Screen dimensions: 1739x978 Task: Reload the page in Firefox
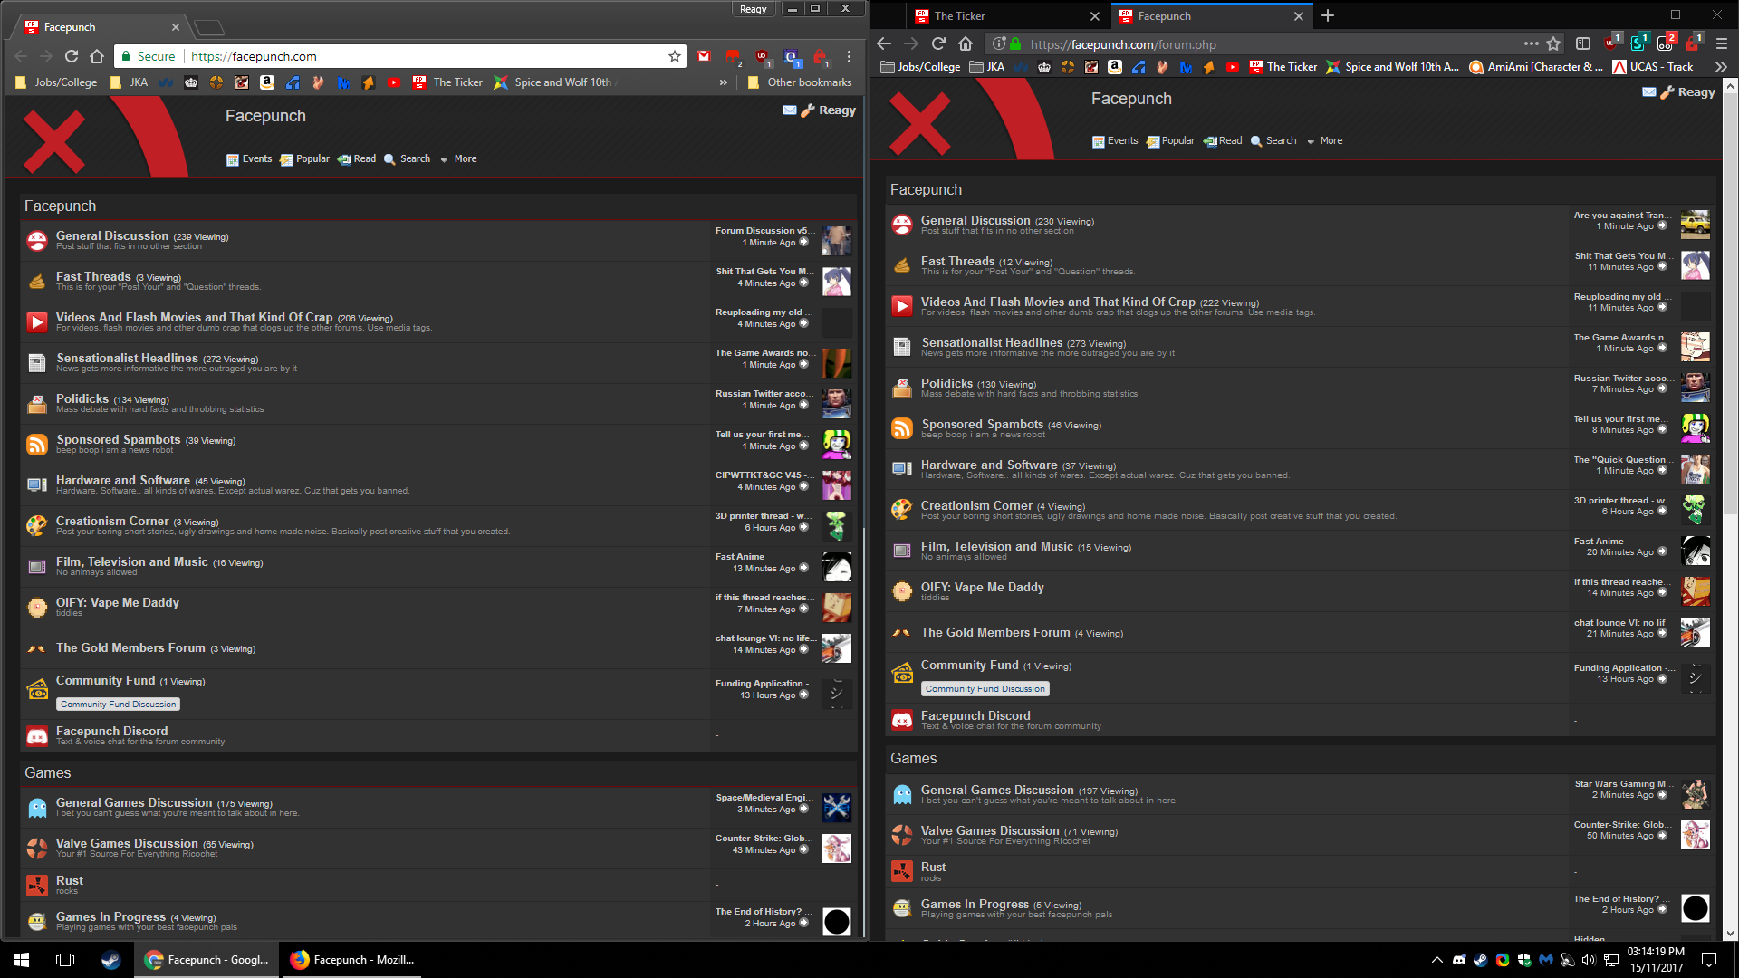pos(938,43)
